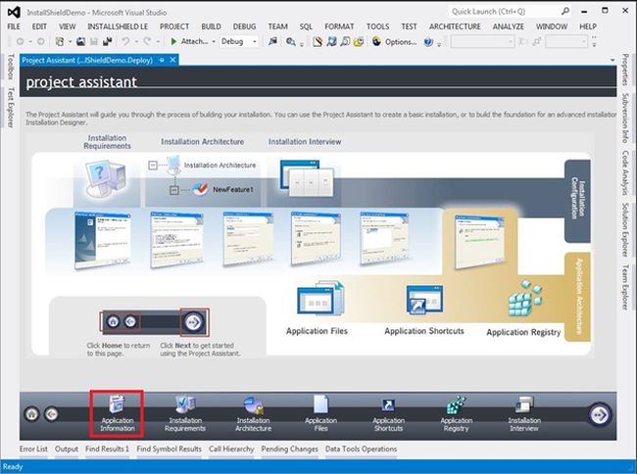Open Application Registry in bottom navigation bar
The image size is (637, 474).
point(457,414)
